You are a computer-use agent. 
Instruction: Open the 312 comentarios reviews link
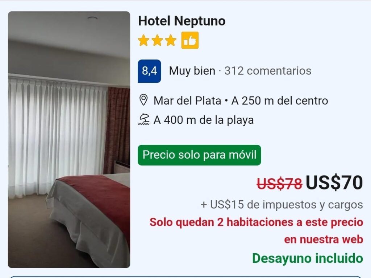(x=268, y=71)
